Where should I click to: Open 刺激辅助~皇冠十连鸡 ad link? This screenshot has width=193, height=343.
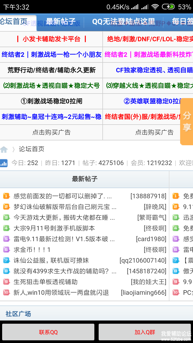click(x=51, y=117)
